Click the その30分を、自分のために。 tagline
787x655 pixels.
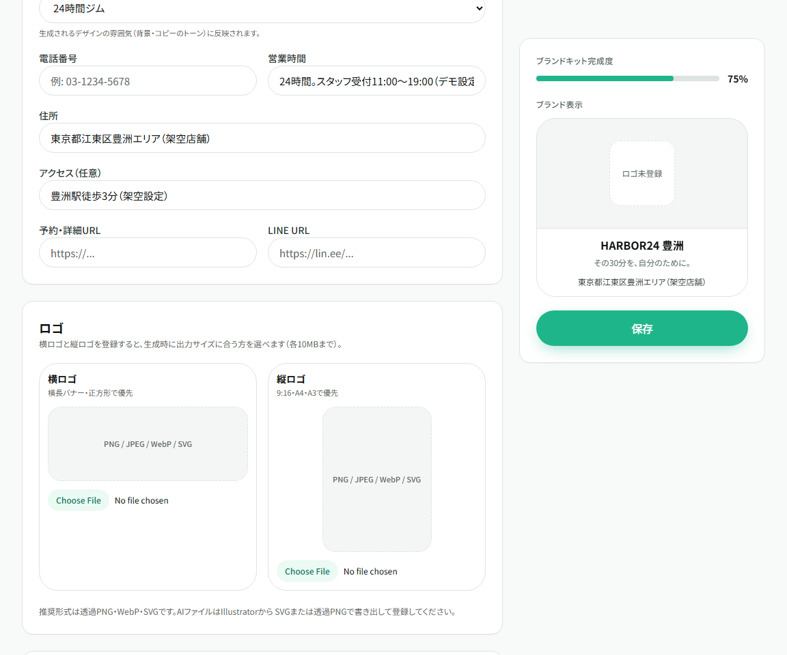642,263
